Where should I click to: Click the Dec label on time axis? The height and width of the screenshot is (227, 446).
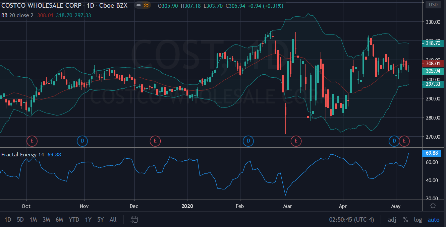[134, 206]
